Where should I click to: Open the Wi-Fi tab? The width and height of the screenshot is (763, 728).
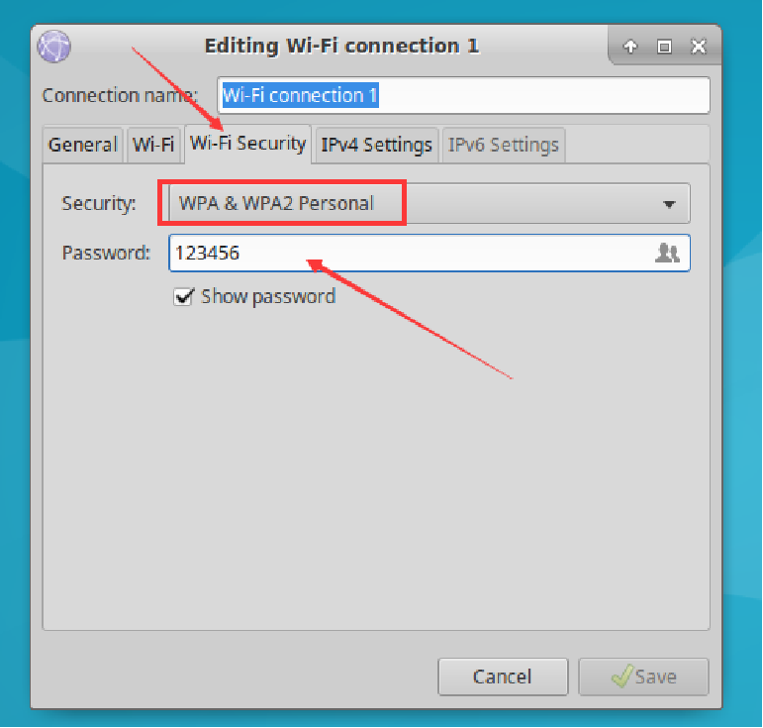[x=153, y=145]
